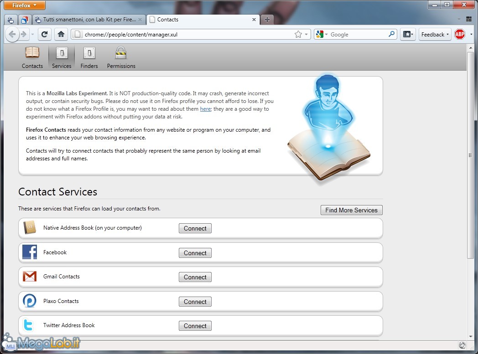Connect Gmail Contacts

[195, 277]
